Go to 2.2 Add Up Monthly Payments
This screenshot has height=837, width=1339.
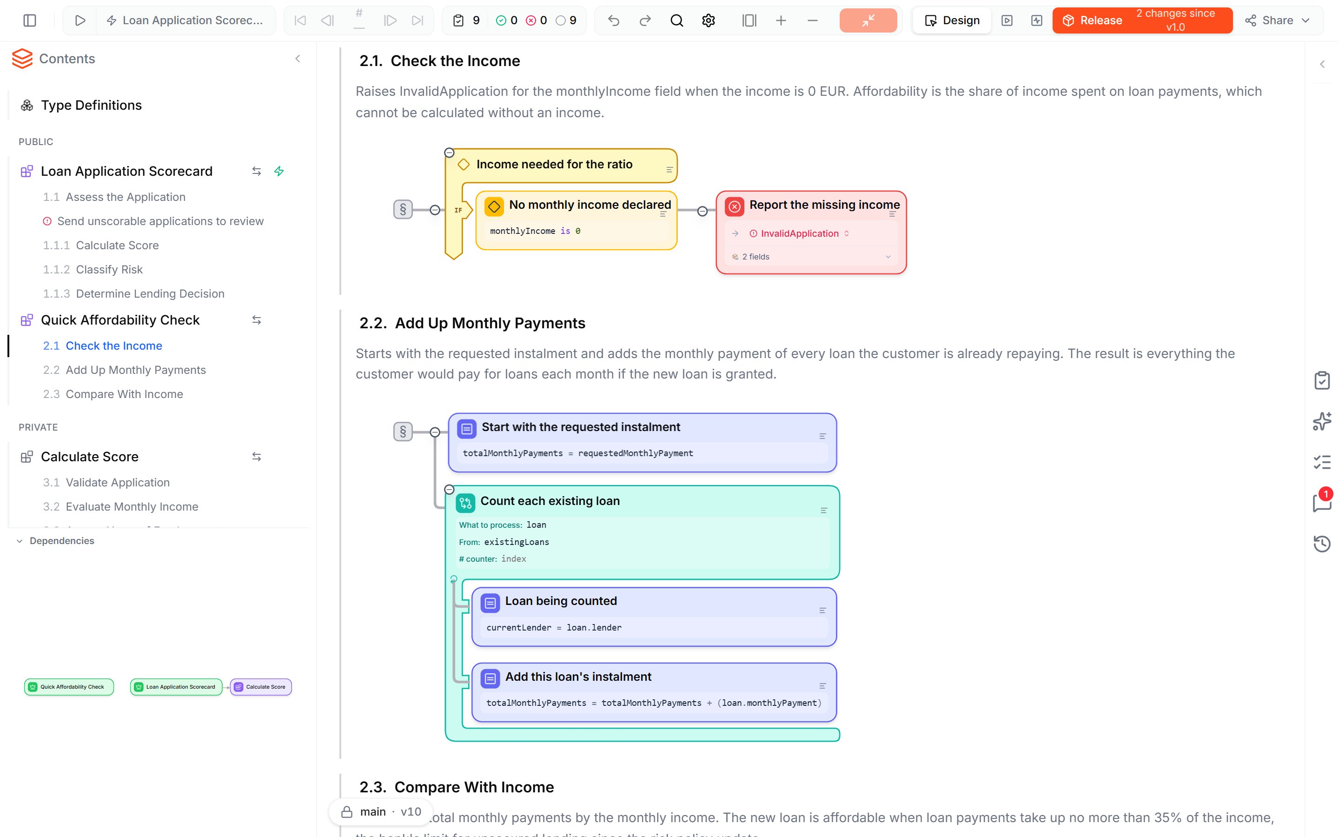pyautogui.click(x=125, y=370)
